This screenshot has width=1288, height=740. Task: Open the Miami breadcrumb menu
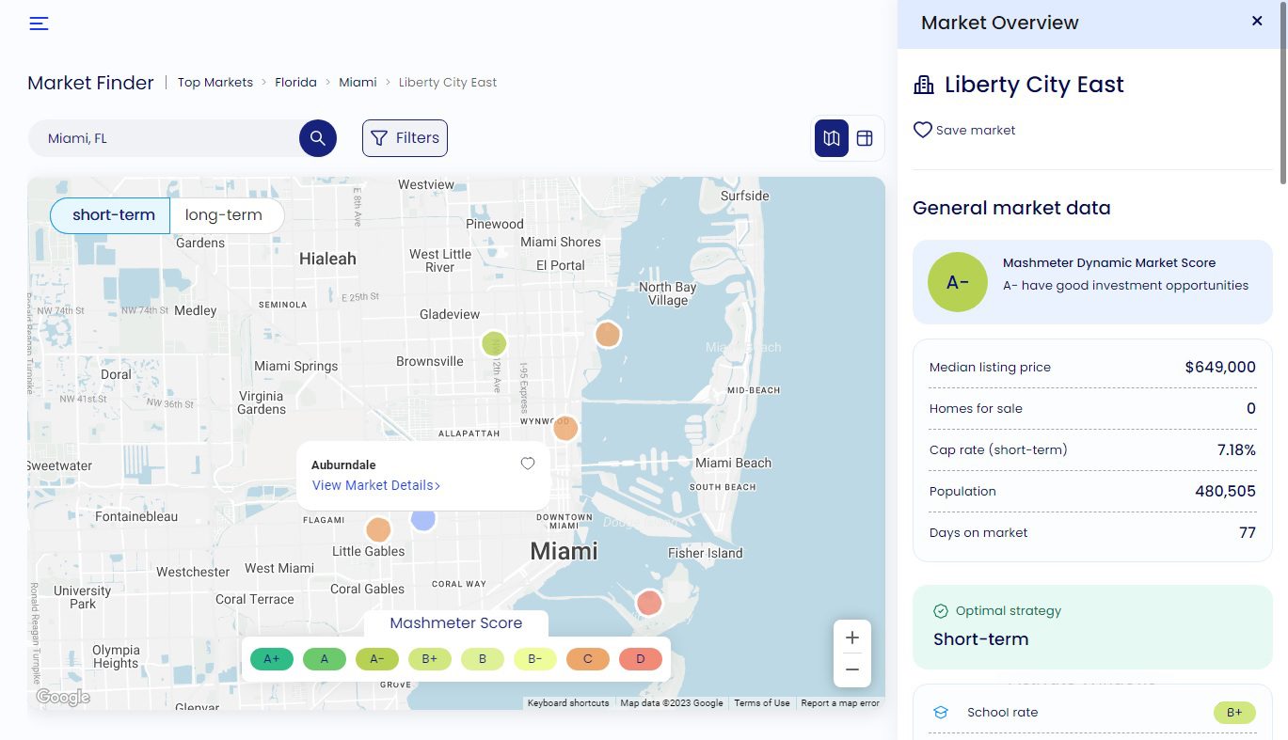click(x=358, y=82)
